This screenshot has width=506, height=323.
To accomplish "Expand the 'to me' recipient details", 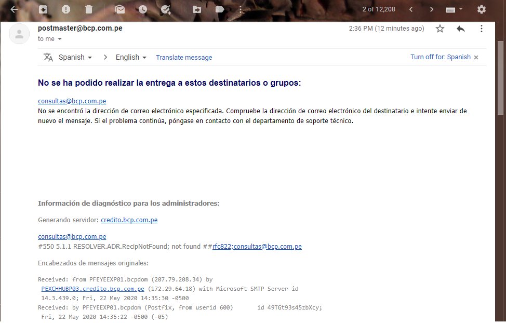I will [x=60, y=39].
